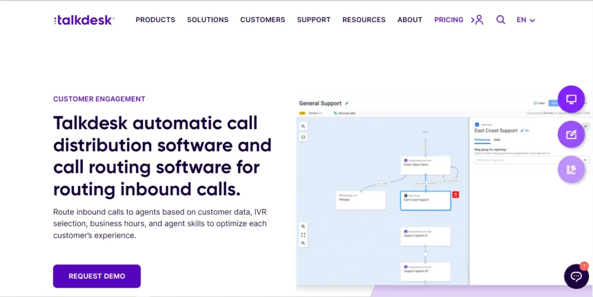Click the purple pencil-note floating button
This screenshot has height=297, width=593.
tap(571, 134)
